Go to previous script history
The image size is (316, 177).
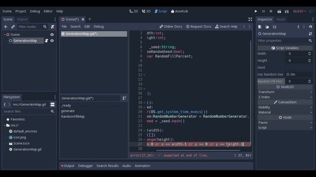[x=244, y=27]
